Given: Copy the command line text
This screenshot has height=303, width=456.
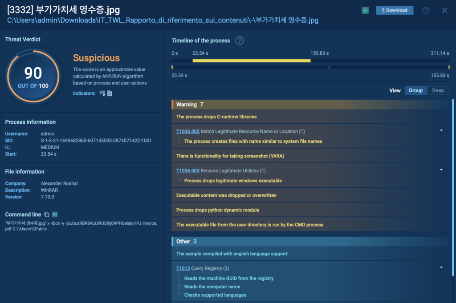Looking at the screenshot, I should (46, 214).
